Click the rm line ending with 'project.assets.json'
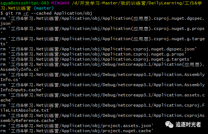208x134 pixels. coord(77,126)
